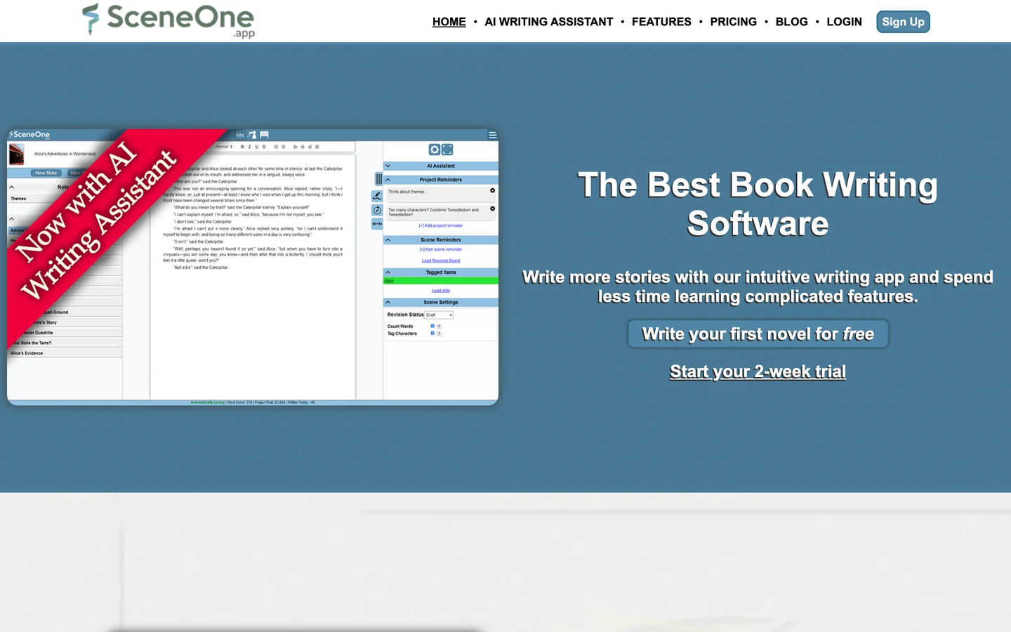
Task: Open the HOME navigation link
Action: 449,22
